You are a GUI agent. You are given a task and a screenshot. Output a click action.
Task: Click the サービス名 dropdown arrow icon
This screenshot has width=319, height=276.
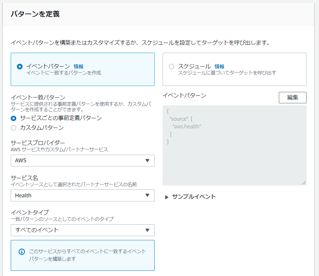(147, 195)
